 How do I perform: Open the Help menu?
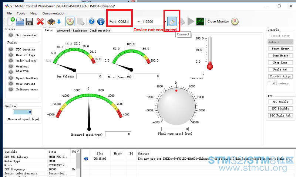coord(34,13)
